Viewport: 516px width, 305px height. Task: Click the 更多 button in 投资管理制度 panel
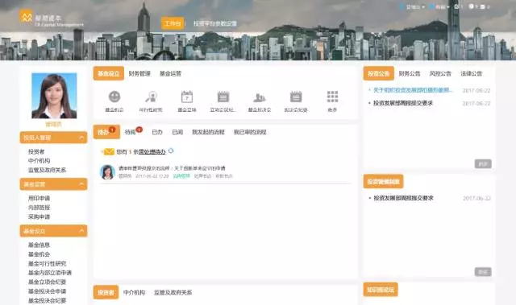coord(483,272)
